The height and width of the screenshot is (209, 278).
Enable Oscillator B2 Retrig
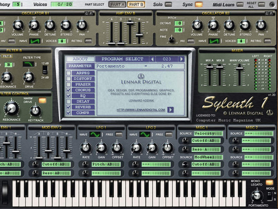pyautogui.click(x=268, y=41)
